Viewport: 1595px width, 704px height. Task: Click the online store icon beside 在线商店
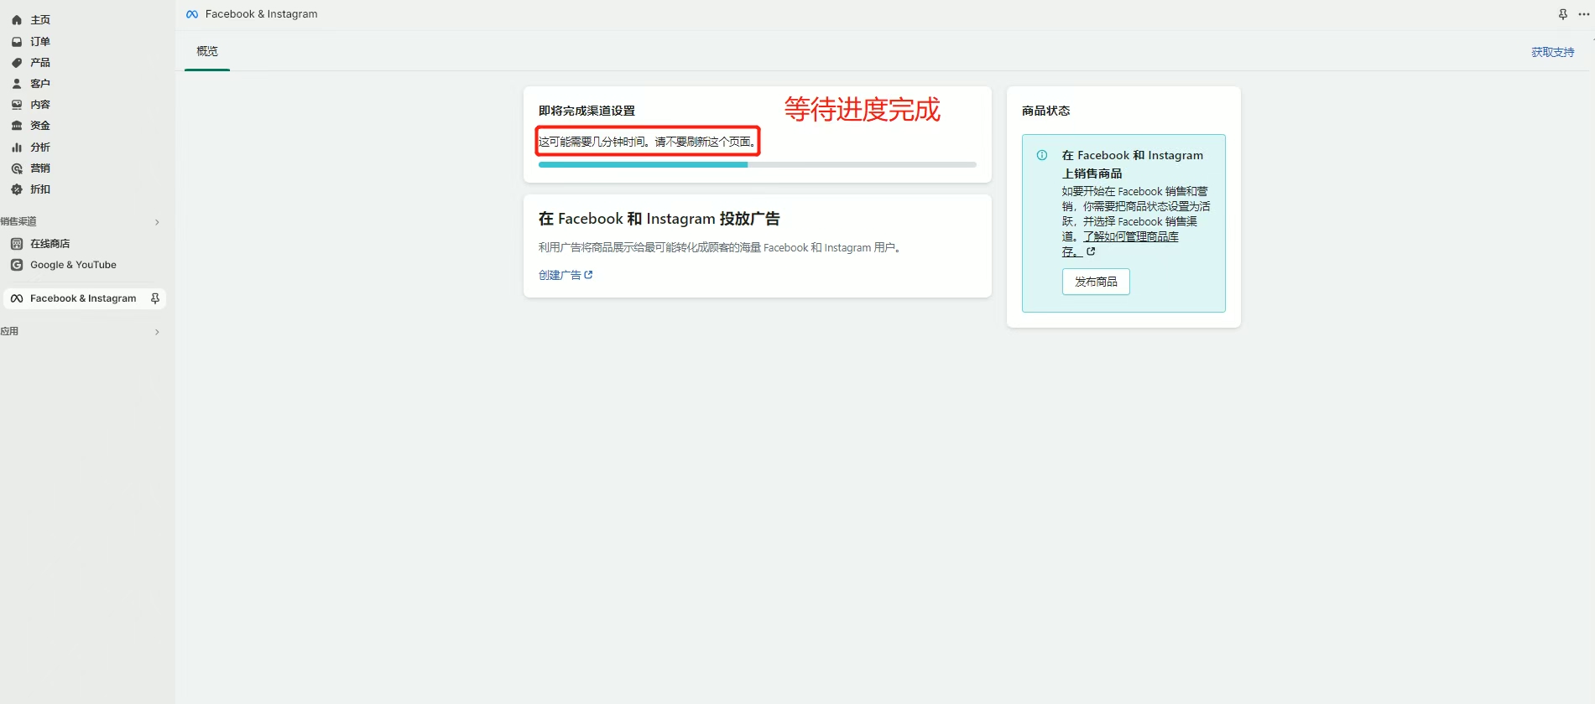click(17, 244)
